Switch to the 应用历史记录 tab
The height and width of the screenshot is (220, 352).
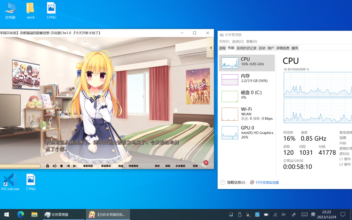246,48
